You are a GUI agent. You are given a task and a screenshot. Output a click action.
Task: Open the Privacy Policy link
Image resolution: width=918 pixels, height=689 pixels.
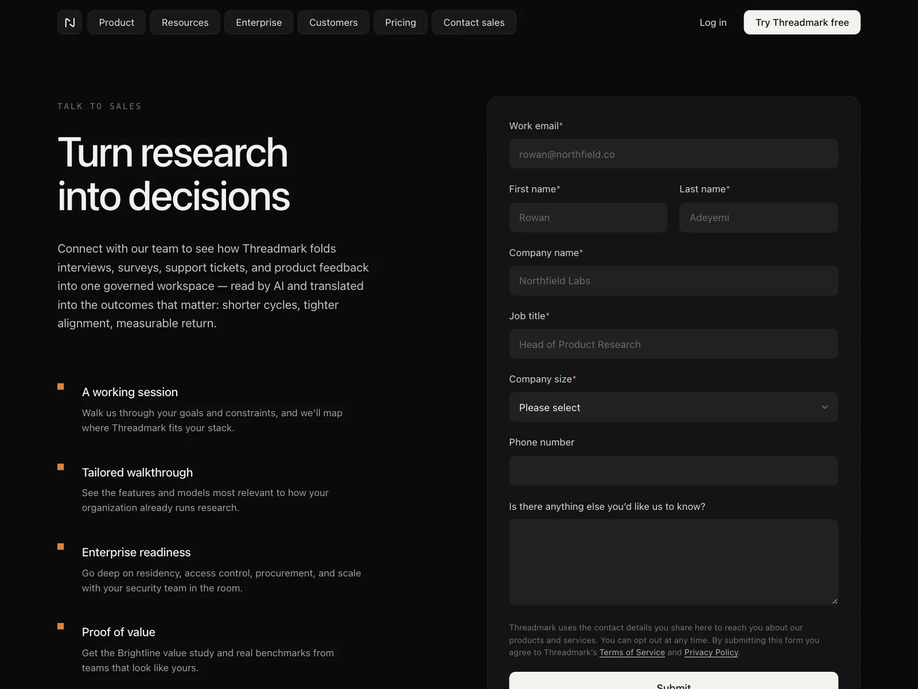(x=711, y=652)
